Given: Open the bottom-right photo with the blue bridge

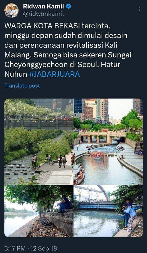Looking at the screenshot, I should pos(108,211).
